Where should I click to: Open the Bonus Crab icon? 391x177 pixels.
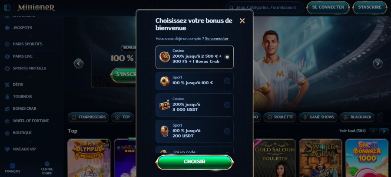click(x=7, y=109)
